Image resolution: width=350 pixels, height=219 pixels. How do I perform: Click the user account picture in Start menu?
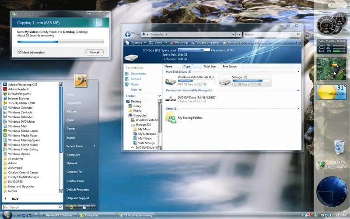pyautogui.click(x=81, y=81)
